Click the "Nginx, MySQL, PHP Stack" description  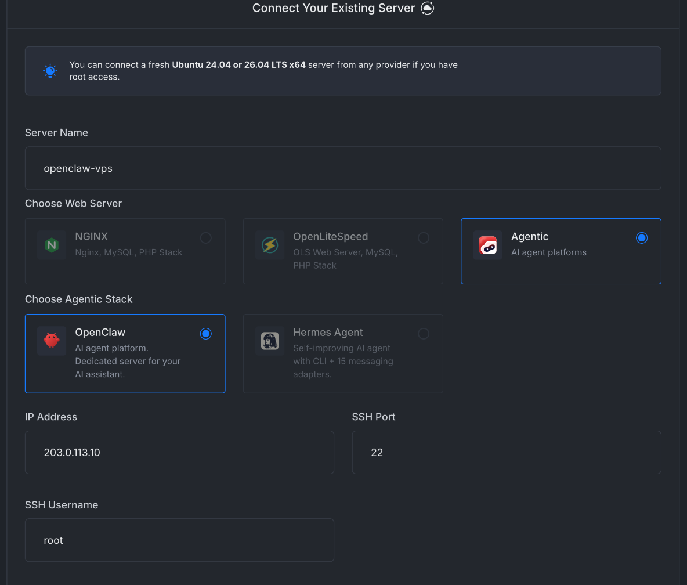tap(128, 252)
